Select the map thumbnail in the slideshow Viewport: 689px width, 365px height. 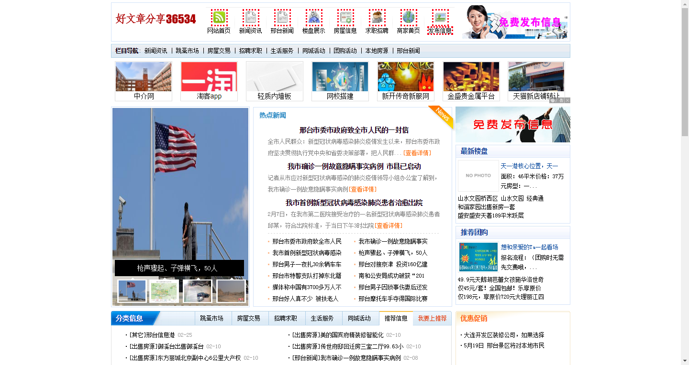[164, 291]
